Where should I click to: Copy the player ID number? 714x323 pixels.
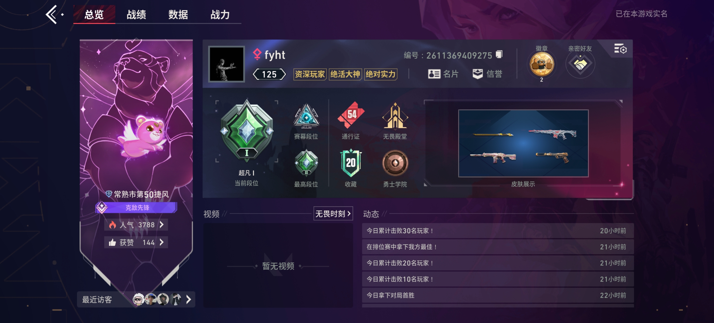point(499,54)
